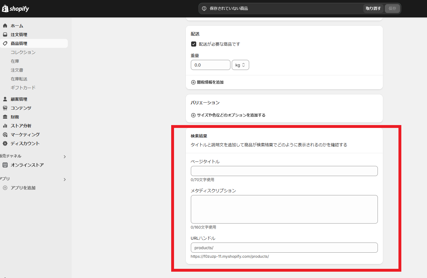Open the kg weight unit dropdown
Image resolution: width=427 pixels, height=278 pixels.
(x=240, y=65)
